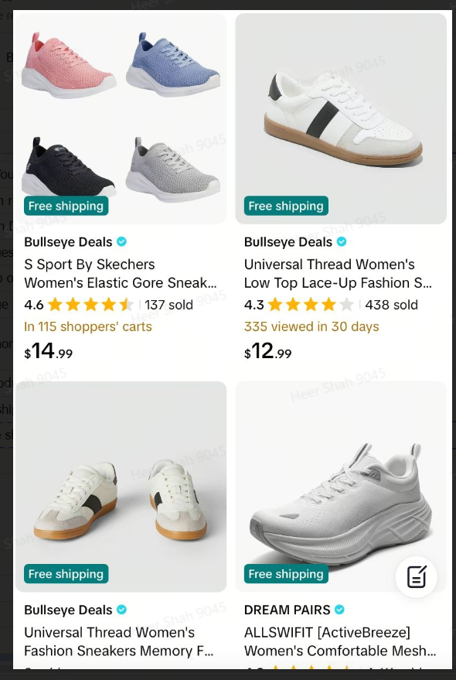Click Free shipping badge on Skechers image
Viewport: 456px width, 680px height.
click(x=66, y=206)
